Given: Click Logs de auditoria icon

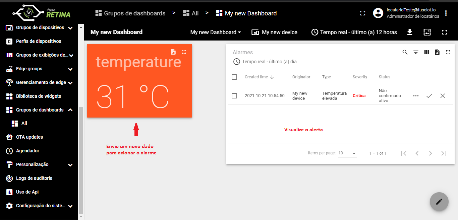Looking at the screenshot, I should point(10,178).
